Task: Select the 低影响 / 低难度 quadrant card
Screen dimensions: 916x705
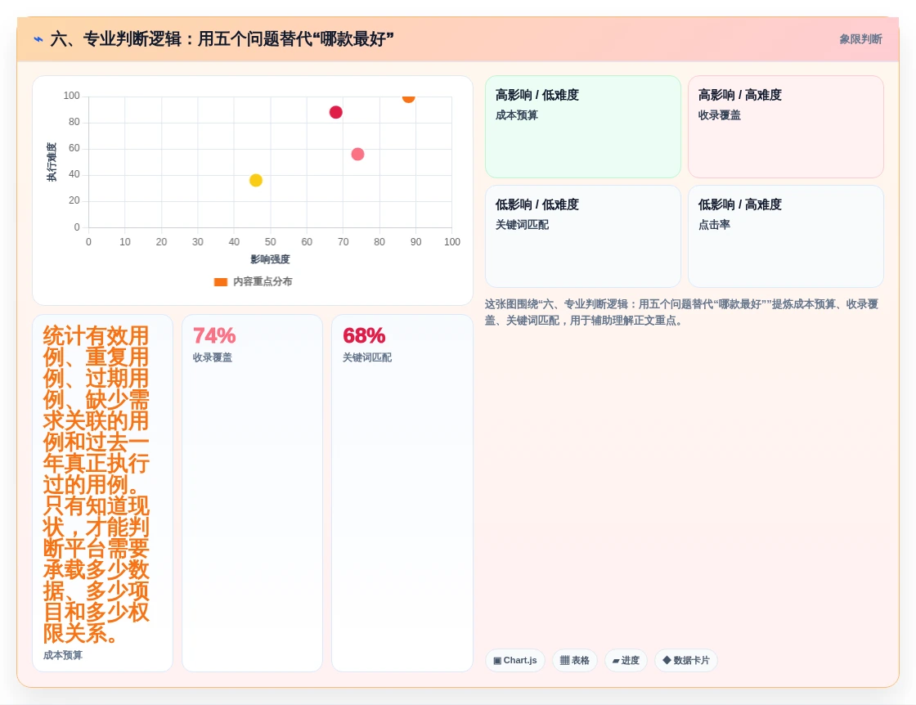Action: pos(583,236)
